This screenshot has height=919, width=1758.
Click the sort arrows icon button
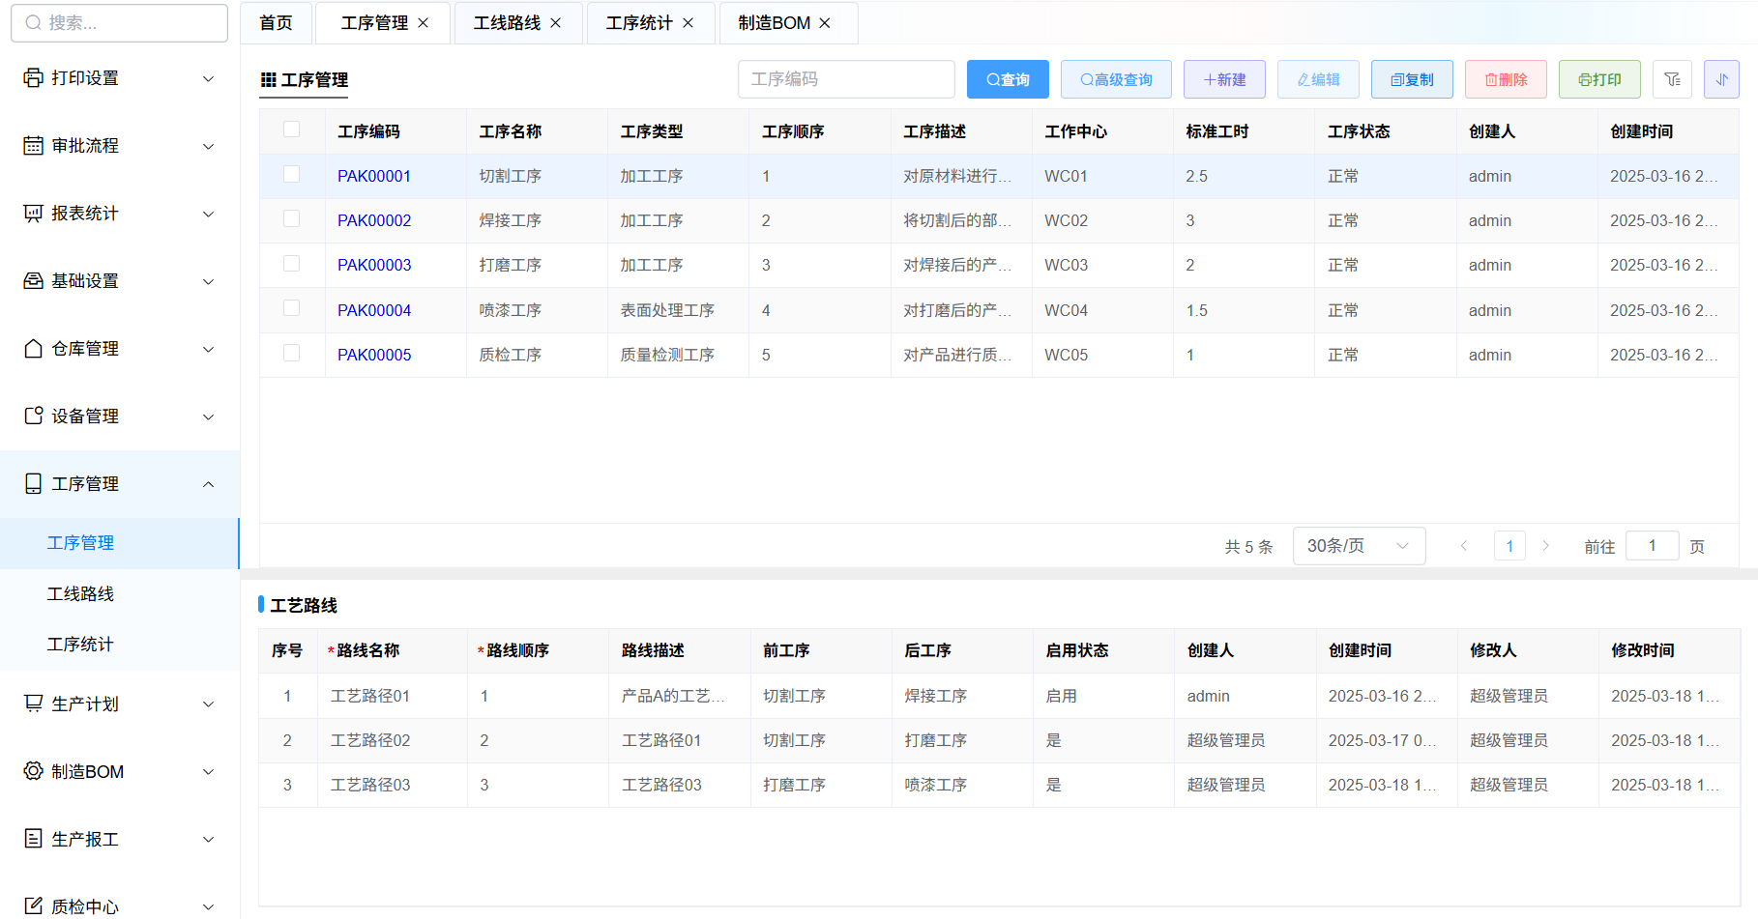pyautogui.click(x=1721, y=79)
